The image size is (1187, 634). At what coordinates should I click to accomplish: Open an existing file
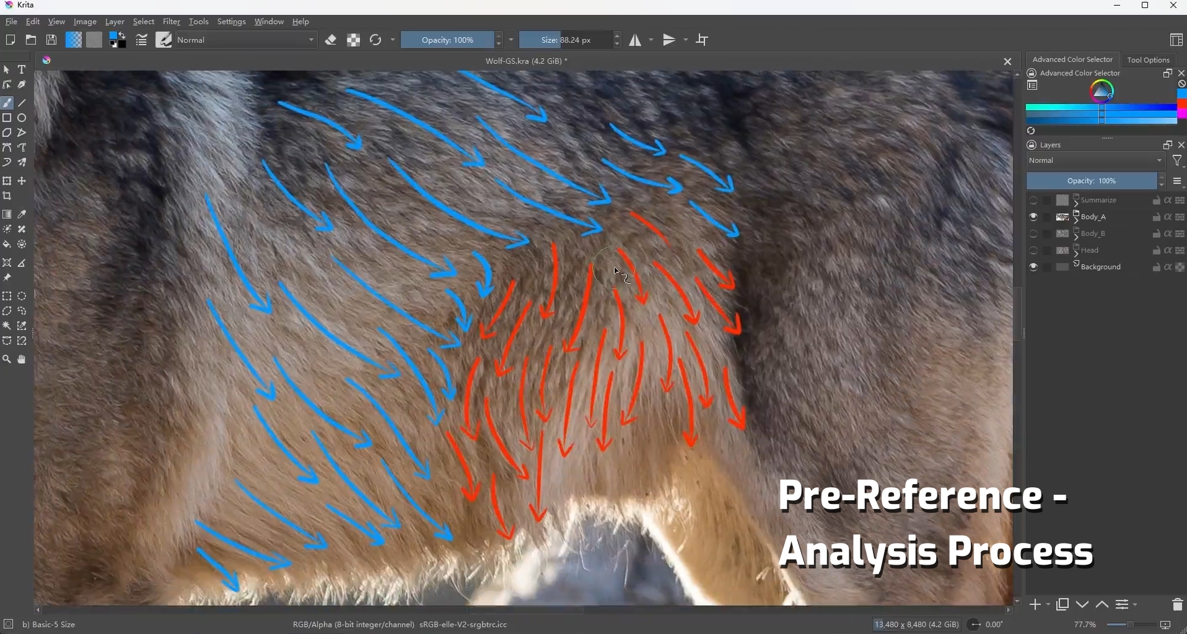(x=32, y=40)
